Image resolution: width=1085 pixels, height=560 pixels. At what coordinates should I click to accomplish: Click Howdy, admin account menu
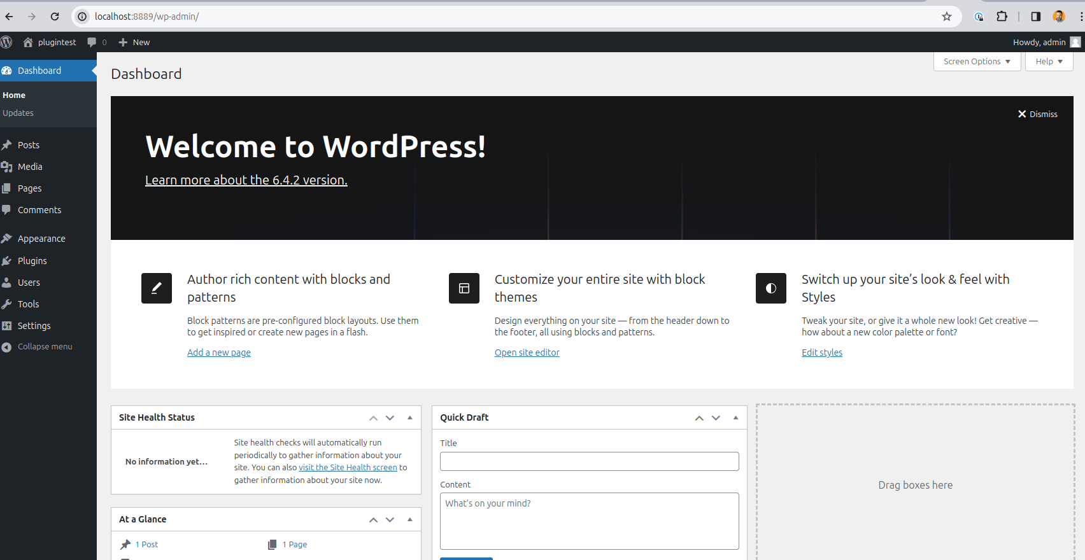coord(1047,42)
